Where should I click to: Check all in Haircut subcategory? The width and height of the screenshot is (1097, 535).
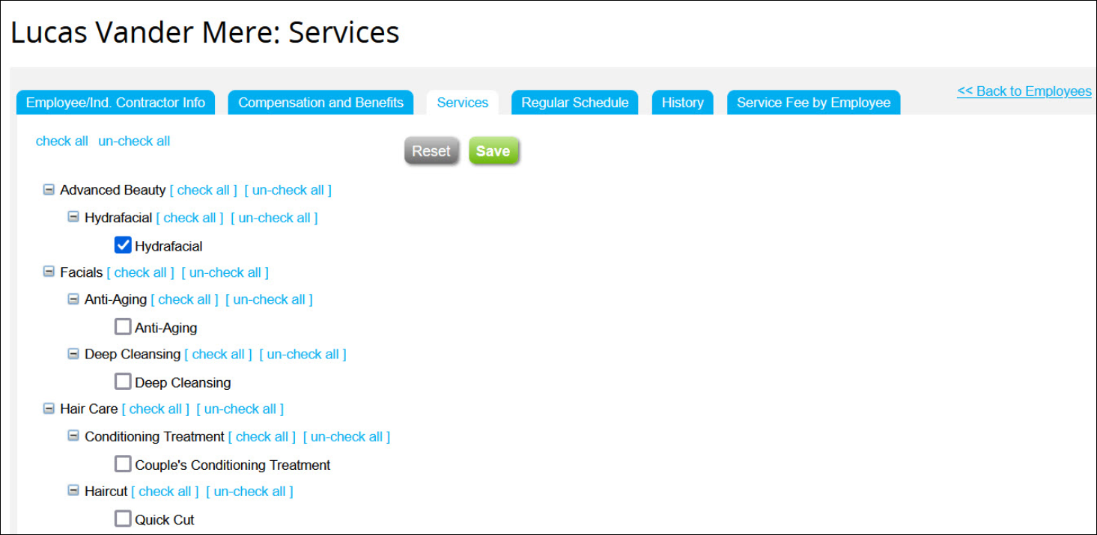[165, 491]
